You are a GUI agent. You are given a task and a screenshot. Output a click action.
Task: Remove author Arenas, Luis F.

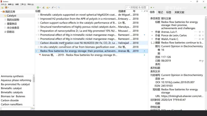click(x=200, y=32)
